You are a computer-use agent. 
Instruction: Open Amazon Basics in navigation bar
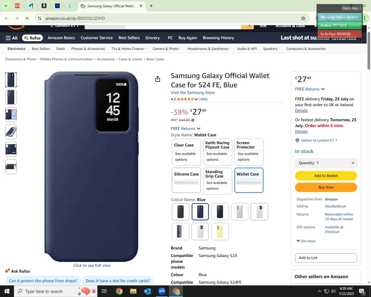coord(61,38)
